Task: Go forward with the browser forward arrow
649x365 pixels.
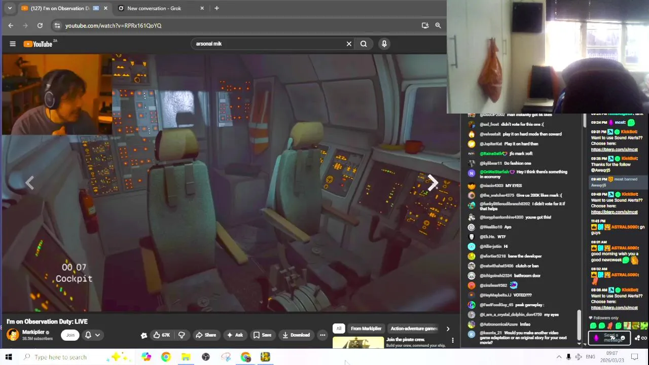Action: coord(25,25)
